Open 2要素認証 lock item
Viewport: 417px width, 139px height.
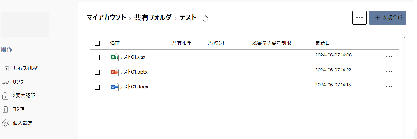coord(19,96)
